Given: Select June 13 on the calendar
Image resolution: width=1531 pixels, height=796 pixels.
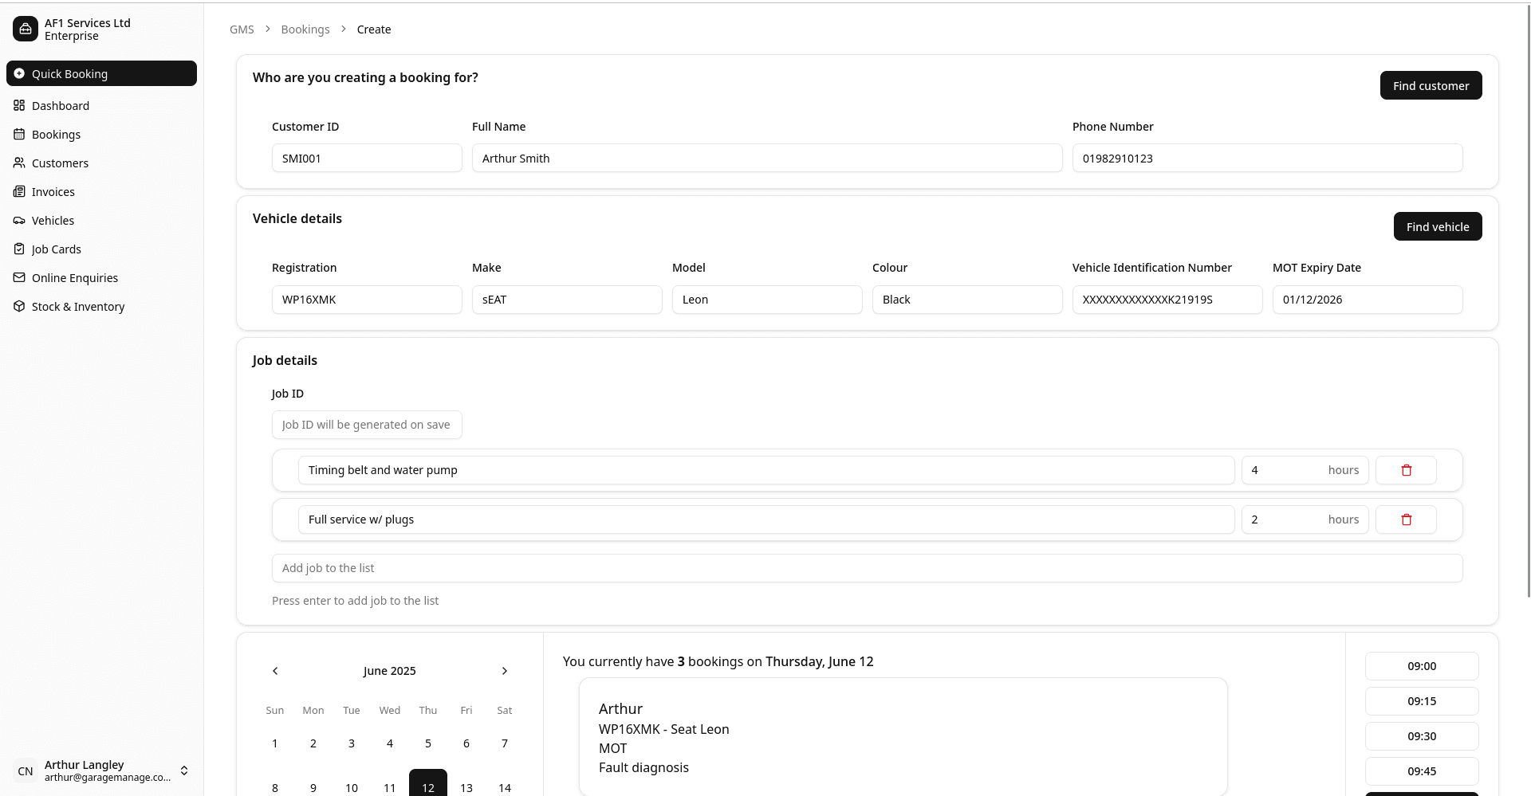Looking at the screenshot, I should click(x=466, y=787).
